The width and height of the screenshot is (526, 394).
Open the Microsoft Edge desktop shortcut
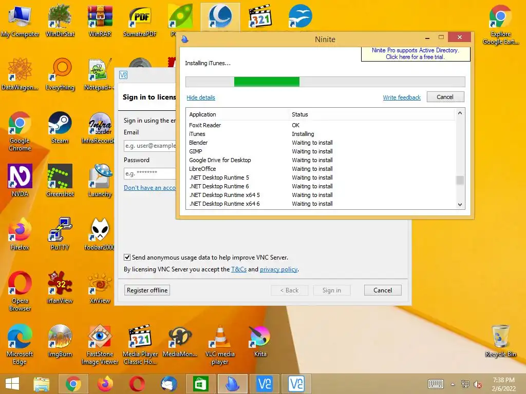point(20,344)
